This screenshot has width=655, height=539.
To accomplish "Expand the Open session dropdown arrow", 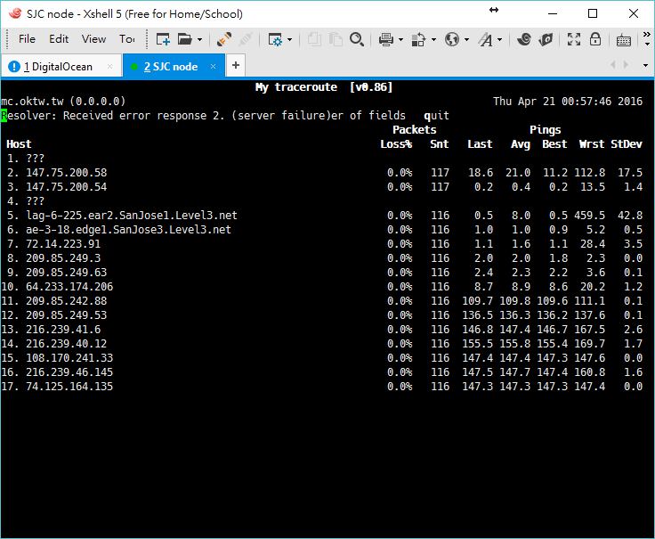I will (x=199, y=40).
